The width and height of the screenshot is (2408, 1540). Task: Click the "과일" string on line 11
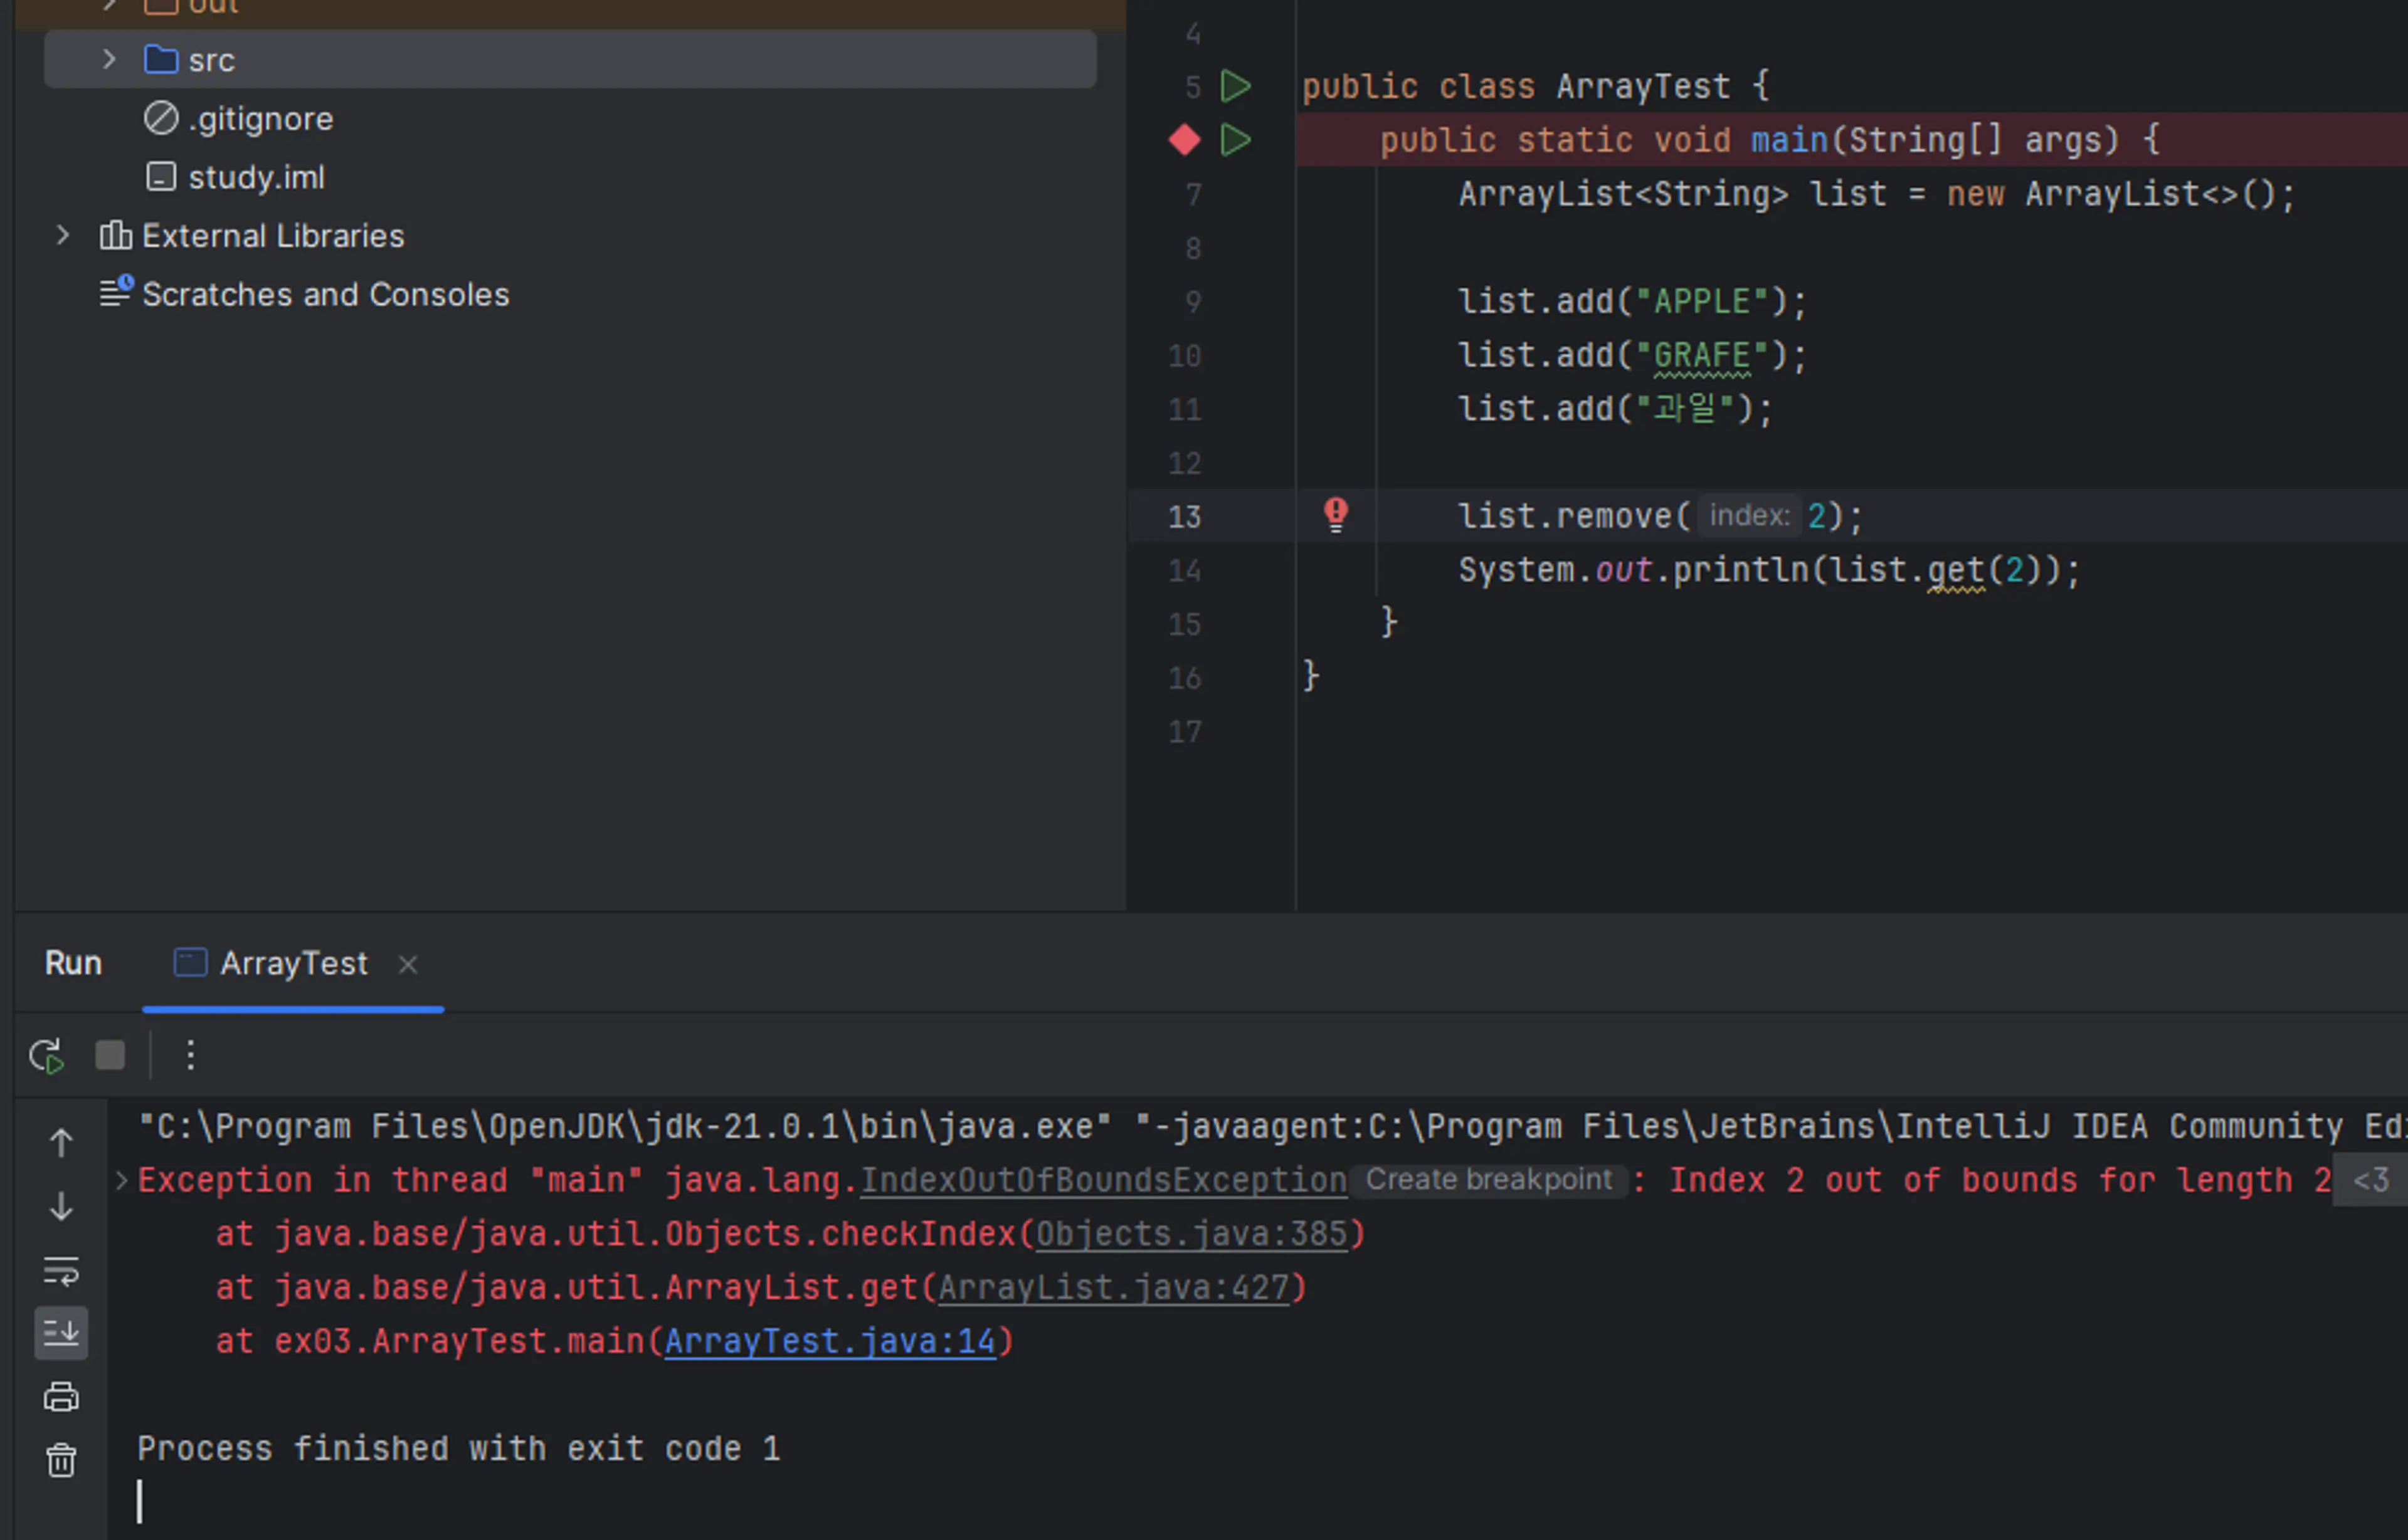[x=1684, y=409]
